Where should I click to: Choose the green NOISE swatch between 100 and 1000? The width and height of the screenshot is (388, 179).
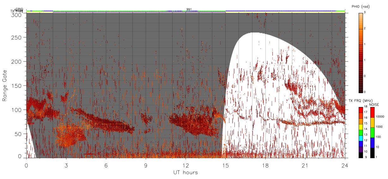pos(372,133)
